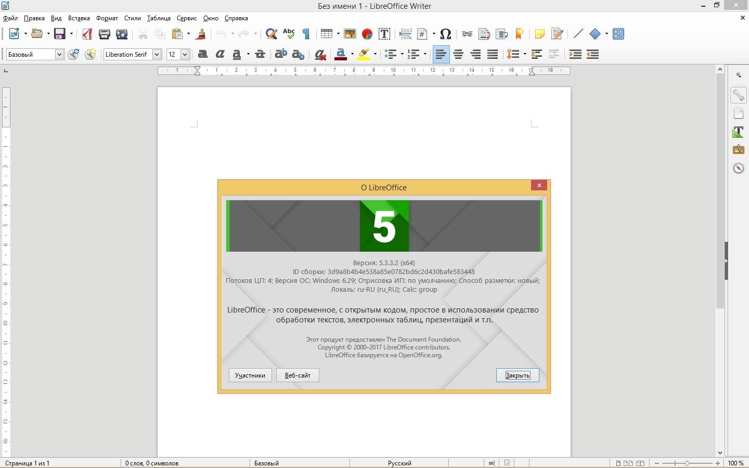Select the Line drawing tool
This screenshot has height=468, width=749.
click(578, 34)
